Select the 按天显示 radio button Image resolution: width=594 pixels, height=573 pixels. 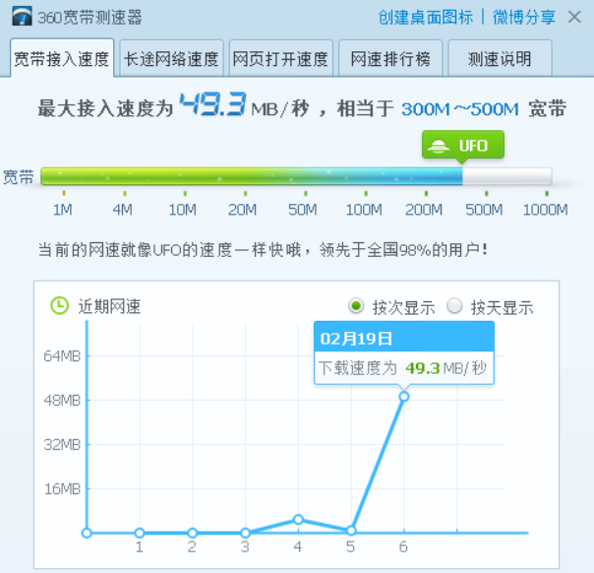coord(454,305)
